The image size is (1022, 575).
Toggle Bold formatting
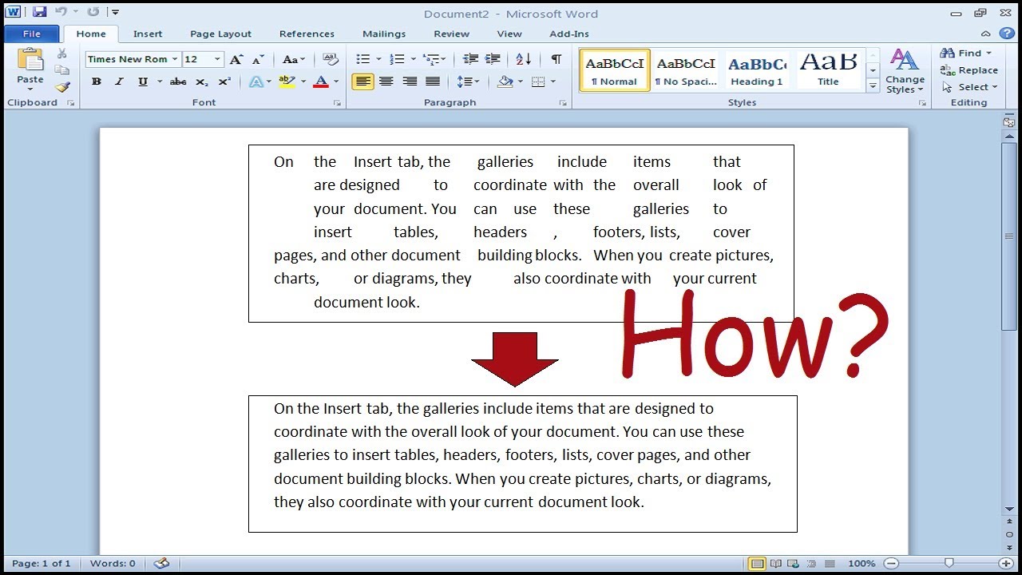point(96,81)
